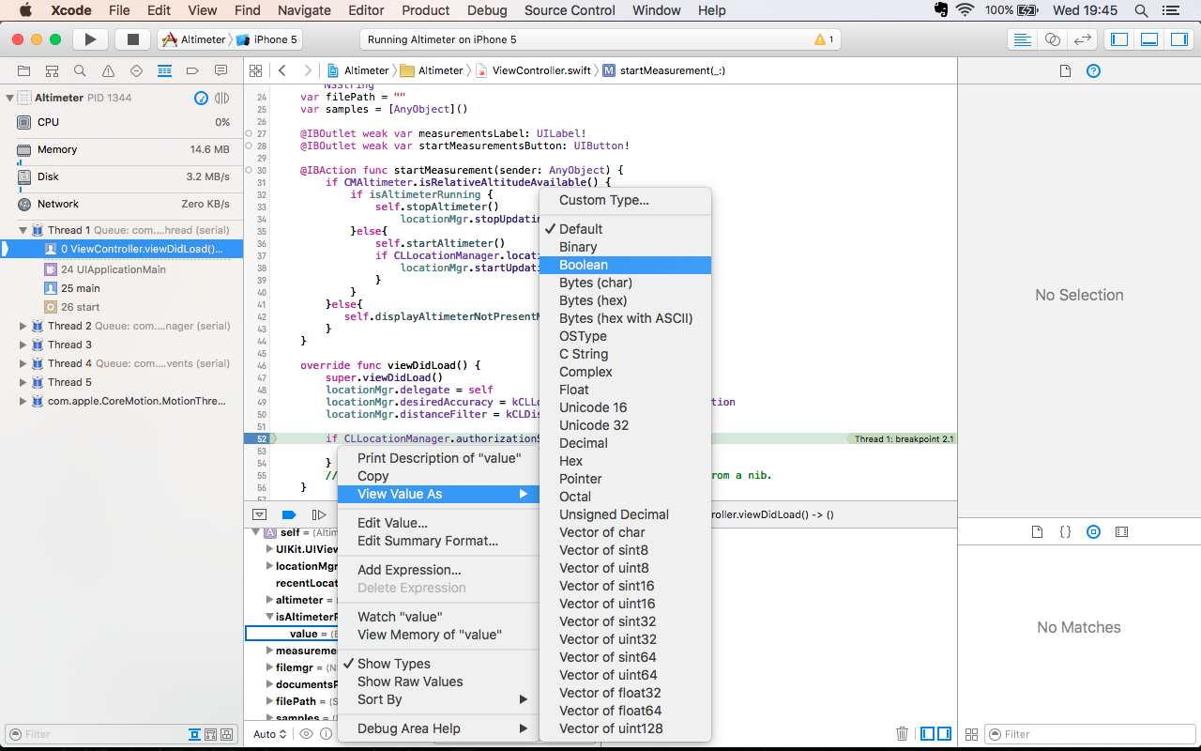Open the Symbol navigator hierarchy icon

(x=53, y=70)
